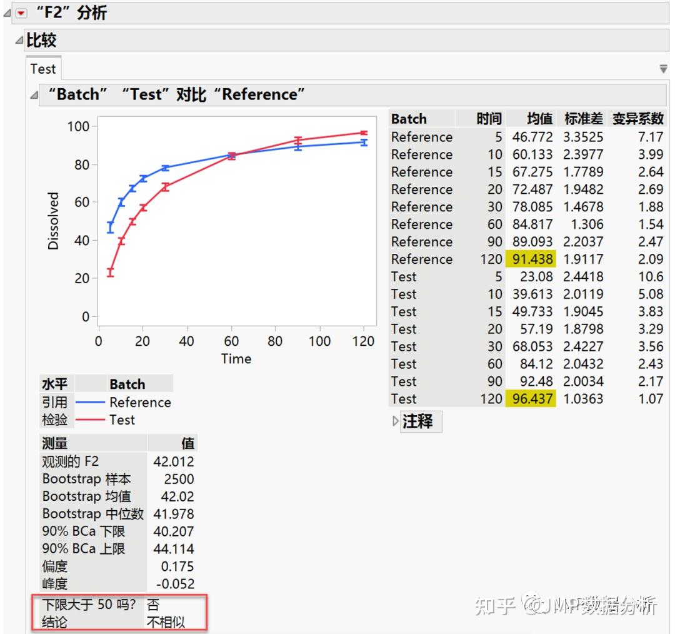
Task: Select the highlighted 96.437 cell
Action: pyautogui.click(x=532, y=399)
